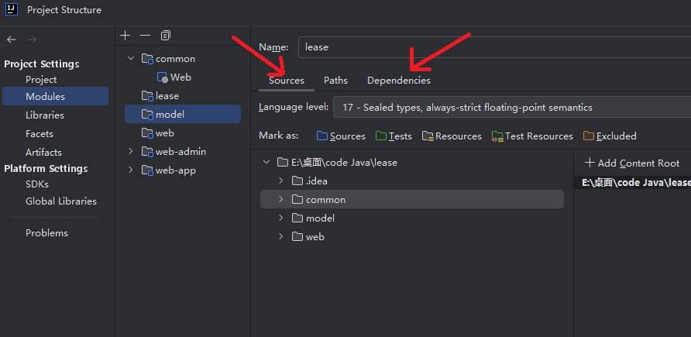The image size is (691, 337).
Task: Click Add Content Root
Action: coord(632,163)
